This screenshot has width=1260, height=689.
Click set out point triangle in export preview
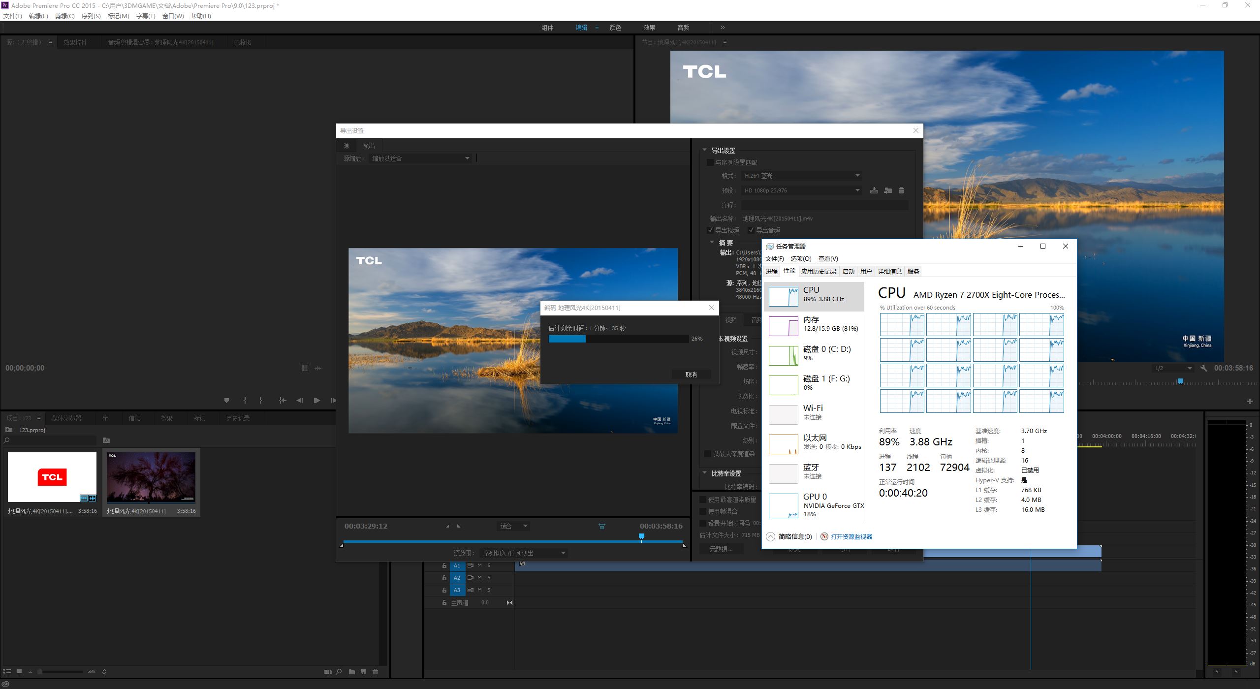(459, 526)
